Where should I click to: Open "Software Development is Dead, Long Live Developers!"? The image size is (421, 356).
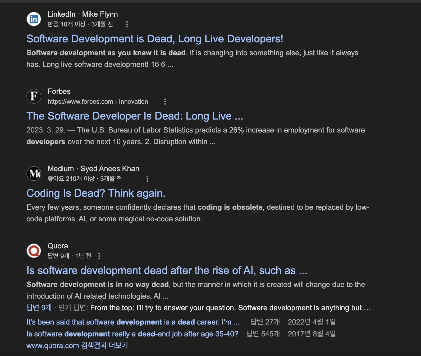[155, 39]
